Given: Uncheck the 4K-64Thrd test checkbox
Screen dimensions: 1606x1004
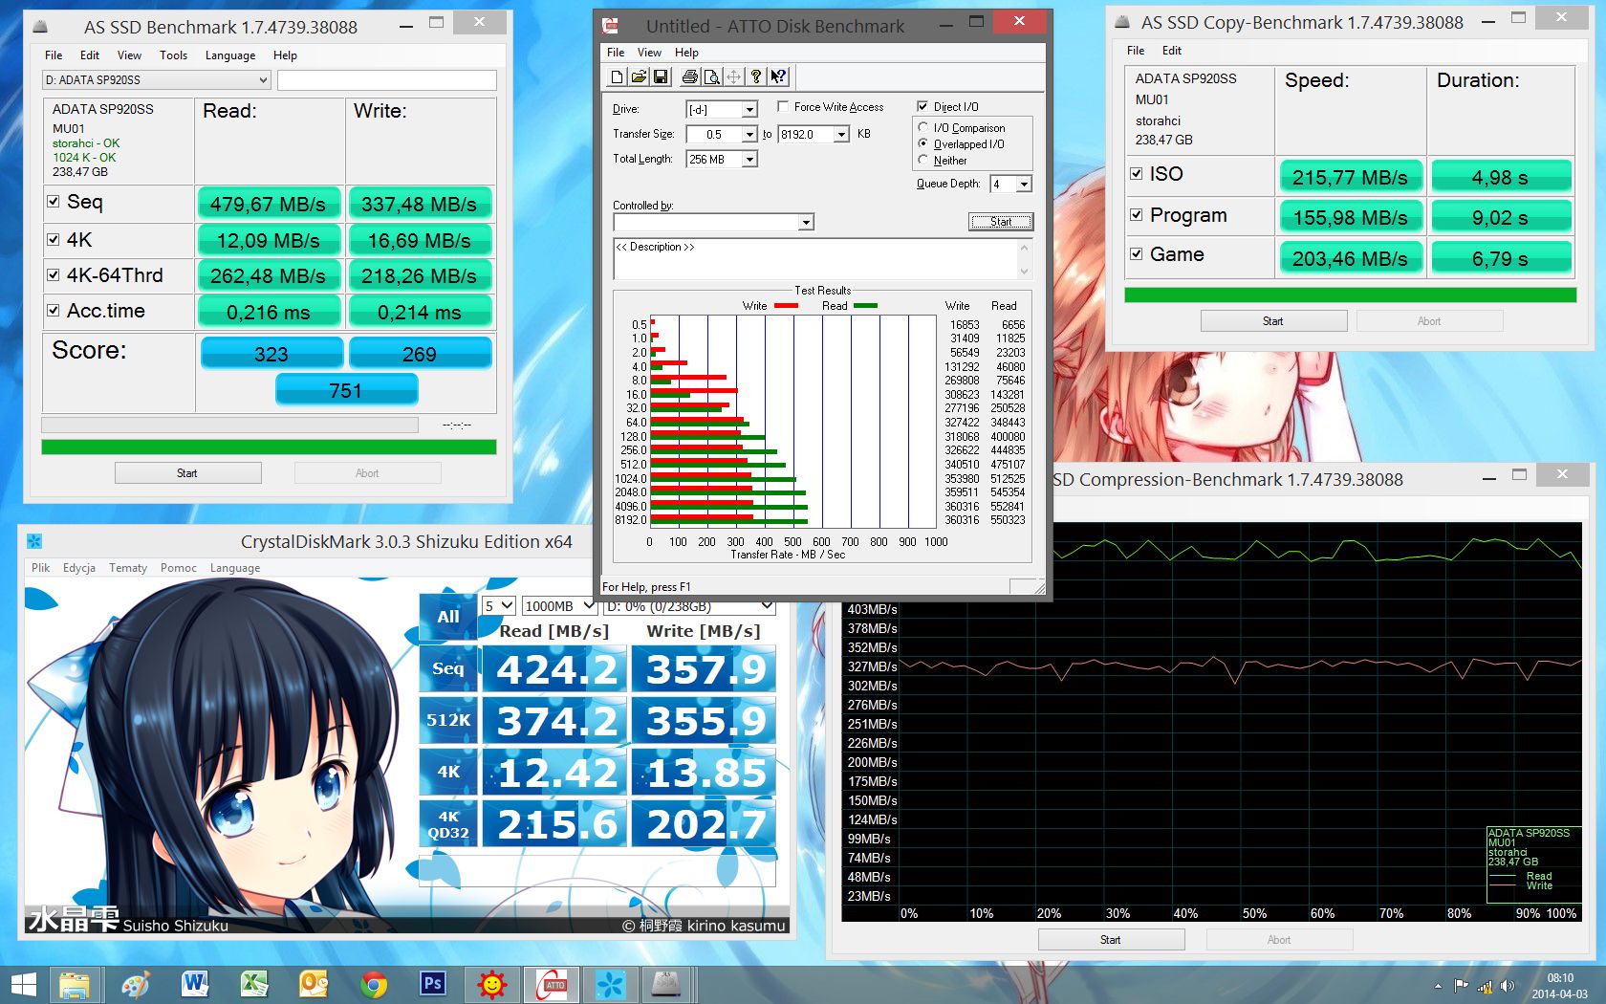Looking at the screenshot, I should (54, 275).
